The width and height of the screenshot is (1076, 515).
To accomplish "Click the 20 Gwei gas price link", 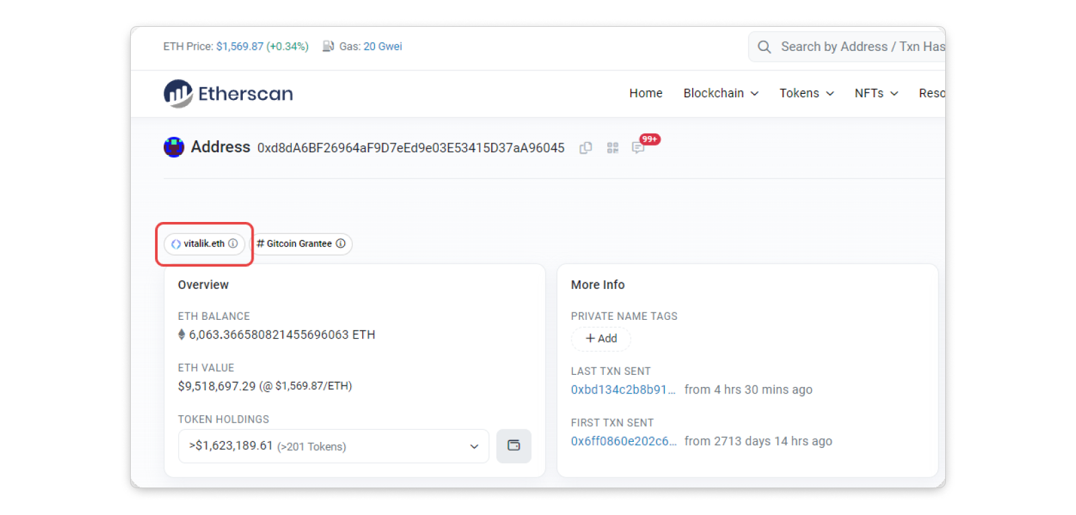I will (382, 46).
